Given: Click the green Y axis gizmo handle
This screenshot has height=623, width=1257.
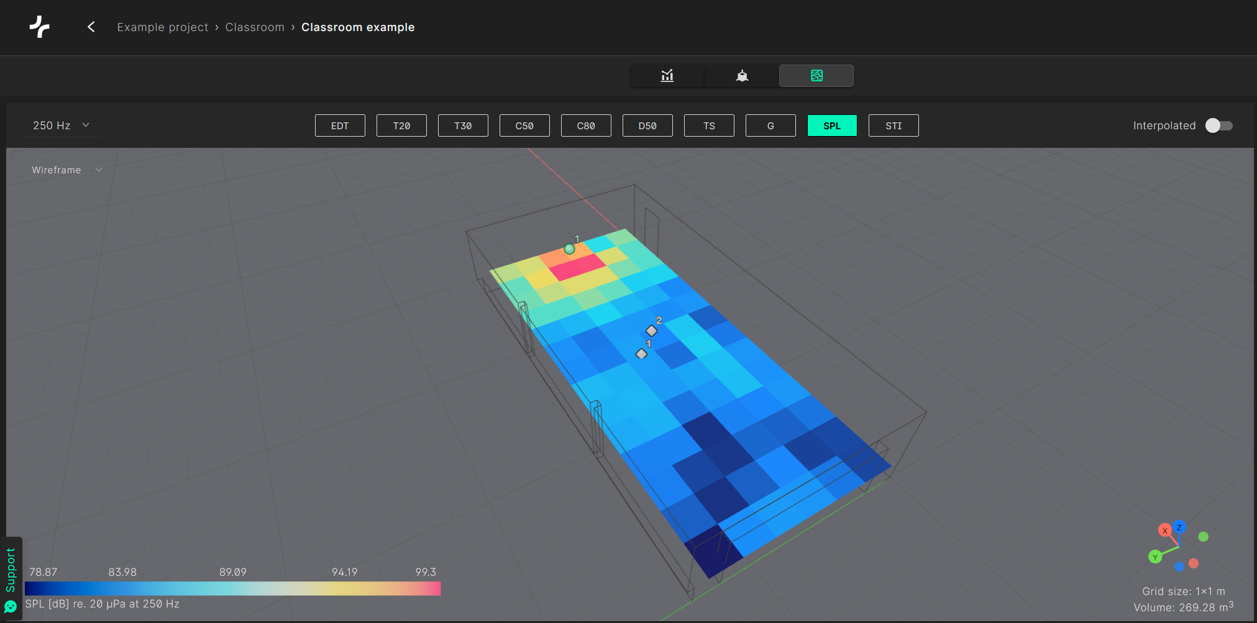Looking at the screenshot, I should tap(1155, 557).
